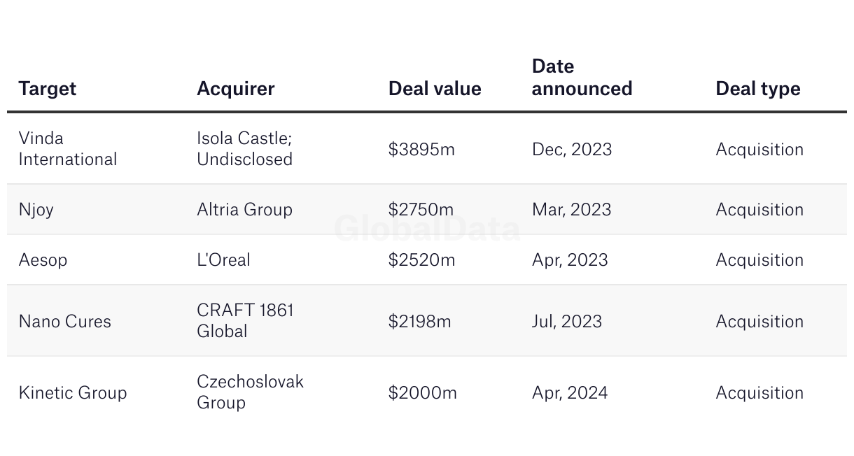Select the Kinetic Group target cell

click(73, 393)
